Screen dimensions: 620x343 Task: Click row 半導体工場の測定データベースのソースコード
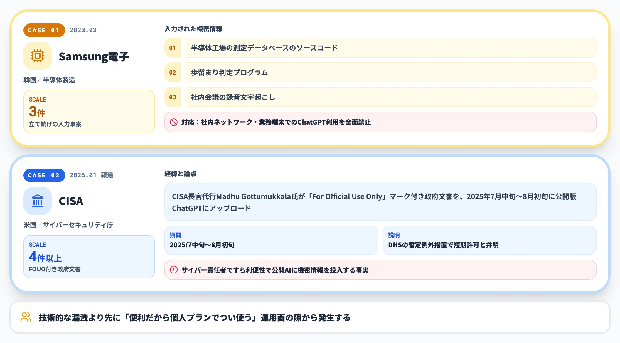click(391, 48)
